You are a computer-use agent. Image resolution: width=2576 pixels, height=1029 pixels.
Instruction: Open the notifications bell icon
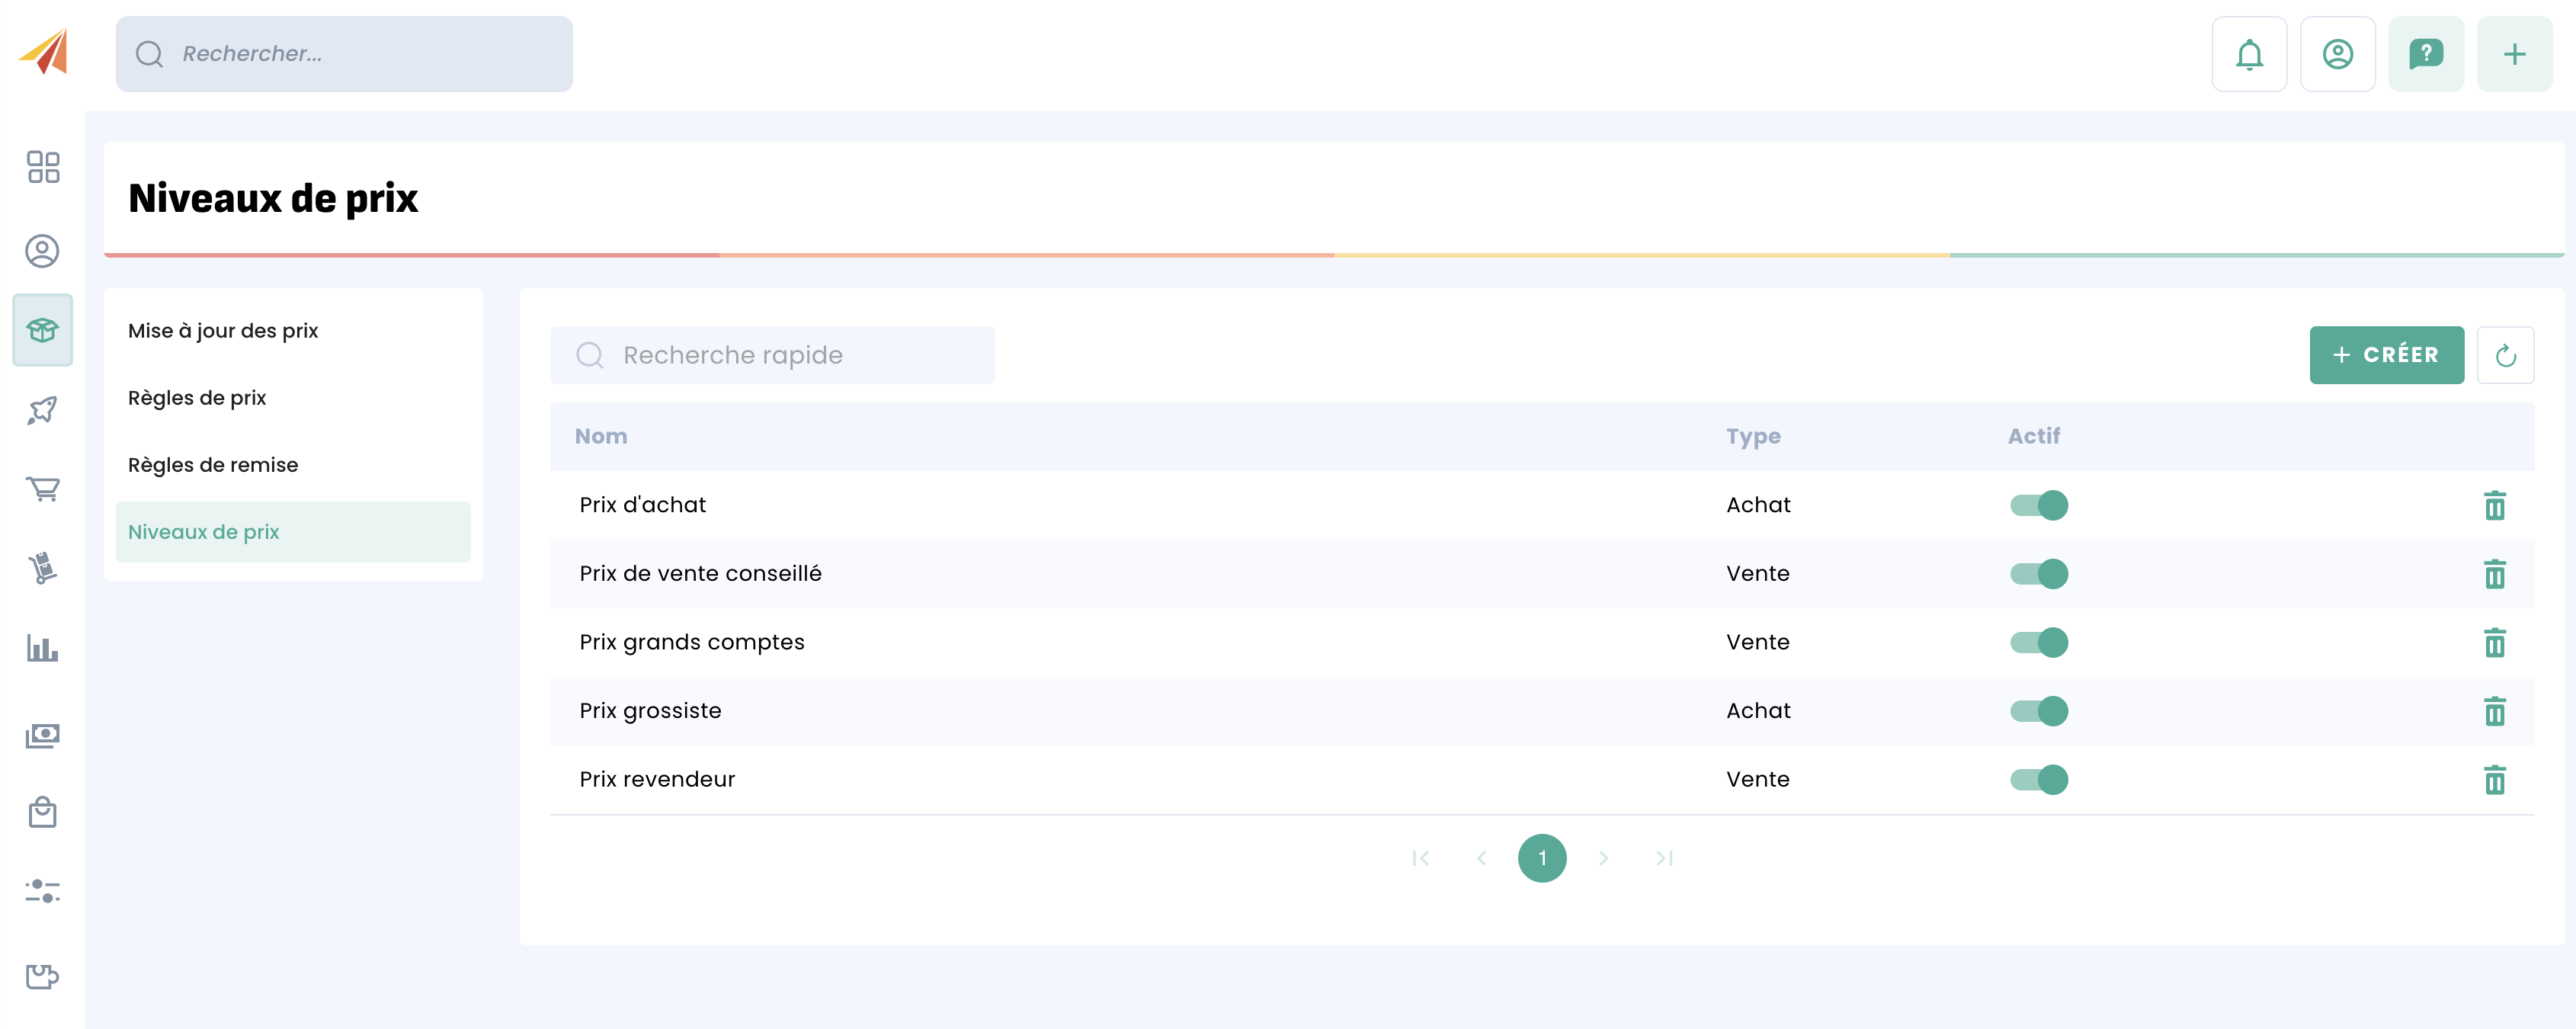tap(2249, 54)
